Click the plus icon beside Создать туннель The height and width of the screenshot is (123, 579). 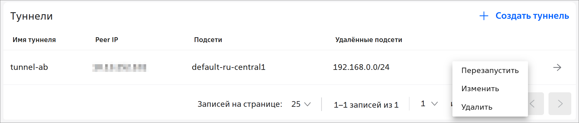484,16
